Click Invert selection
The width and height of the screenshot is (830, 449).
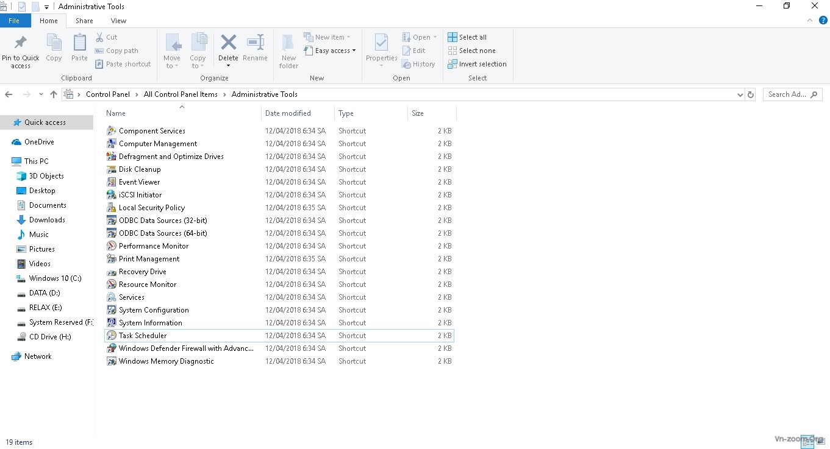[477, 64]
